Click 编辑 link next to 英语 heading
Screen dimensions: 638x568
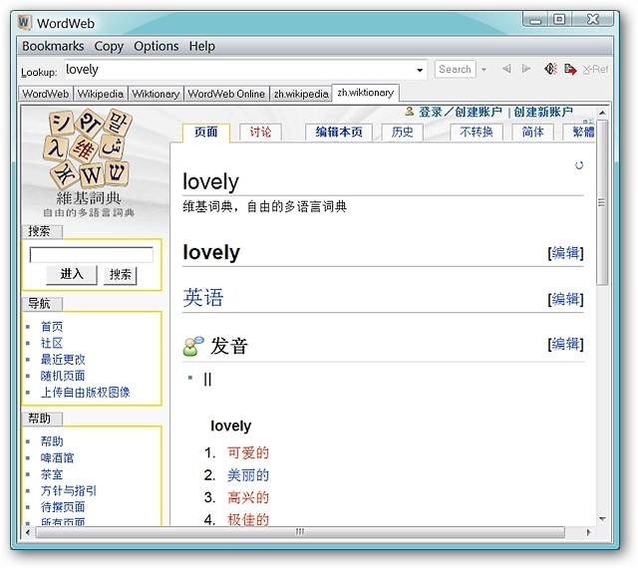coord(565,299)
